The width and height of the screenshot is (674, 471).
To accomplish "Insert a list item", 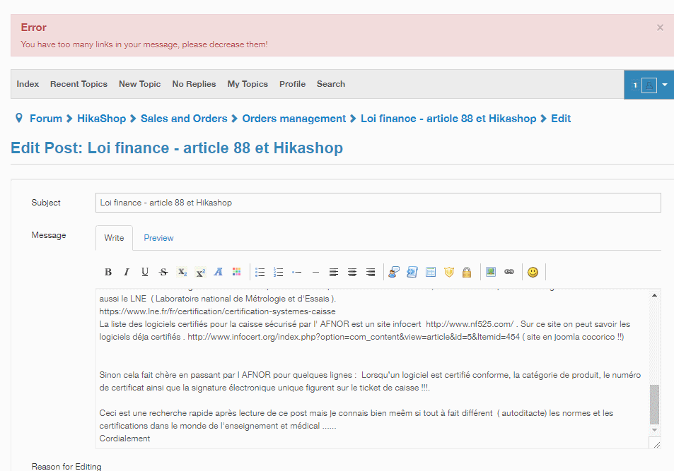I will click(x=296, y=272).
